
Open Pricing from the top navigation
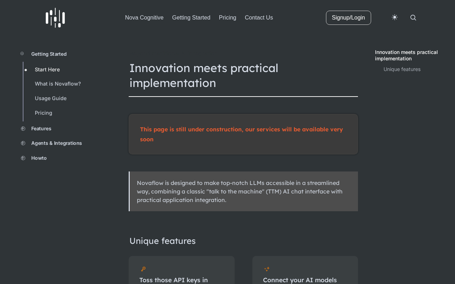(227, 18)
